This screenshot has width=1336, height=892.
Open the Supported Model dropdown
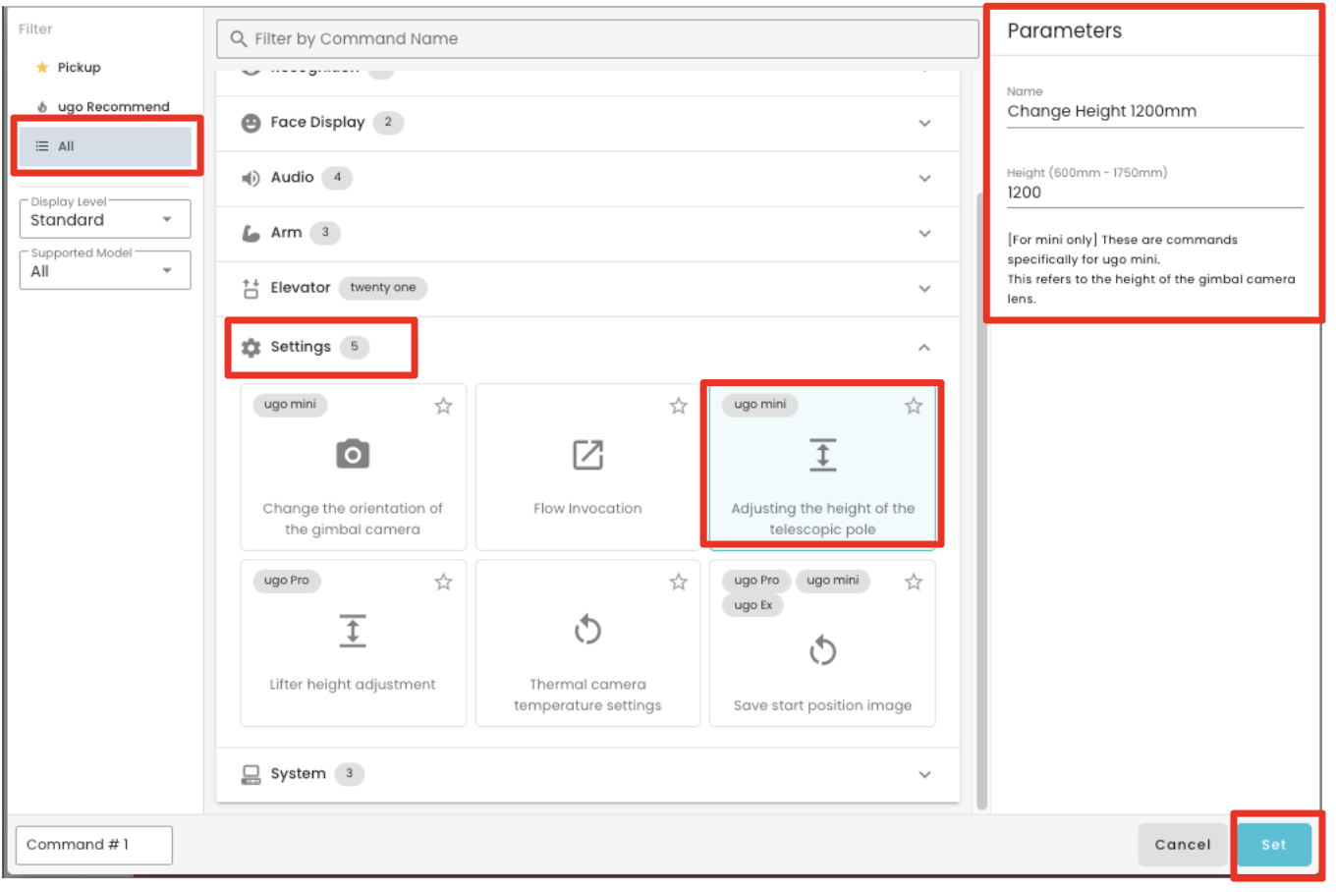pos(104,270)
